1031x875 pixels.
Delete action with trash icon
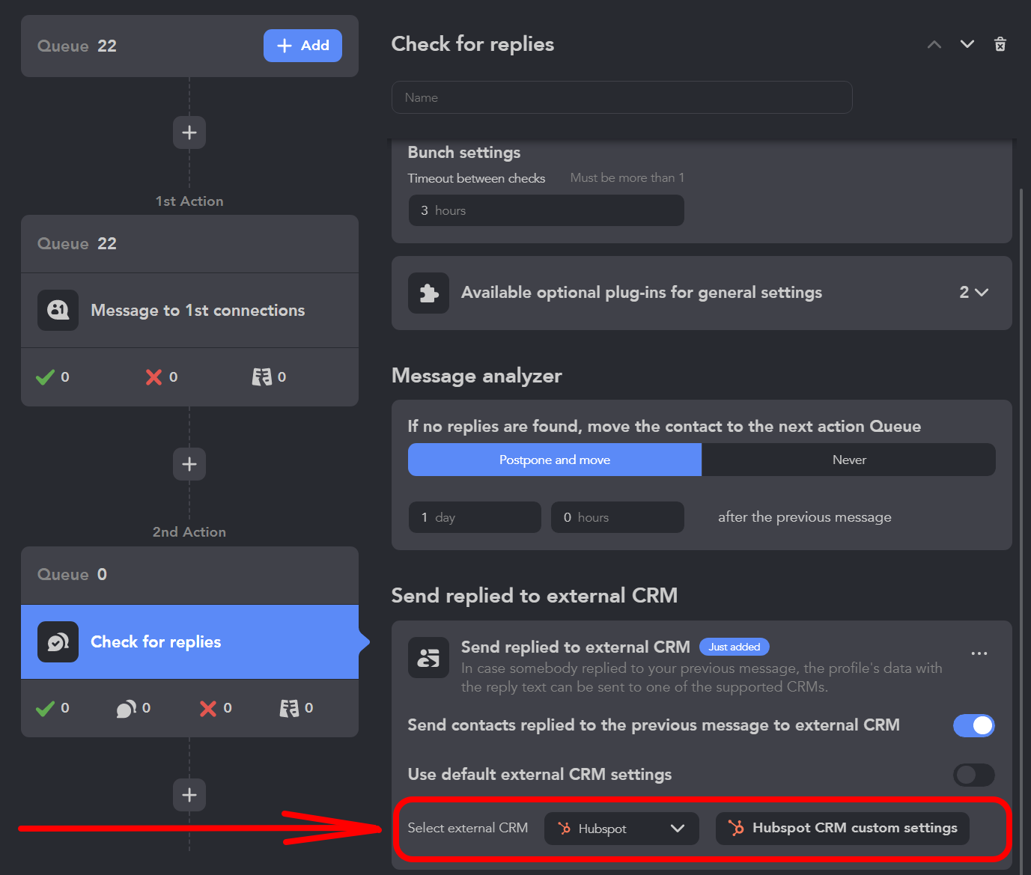click(x=1000, y=44)
